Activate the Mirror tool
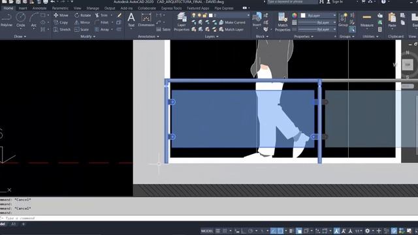 (82, 22)
